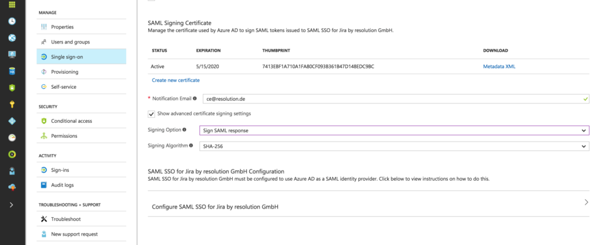The image size is (599, 245).
Task: Open the yellow key icon
Action: [12, 104]
